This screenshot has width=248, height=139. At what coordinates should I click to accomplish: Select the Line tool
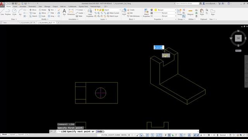coord(2,12)
